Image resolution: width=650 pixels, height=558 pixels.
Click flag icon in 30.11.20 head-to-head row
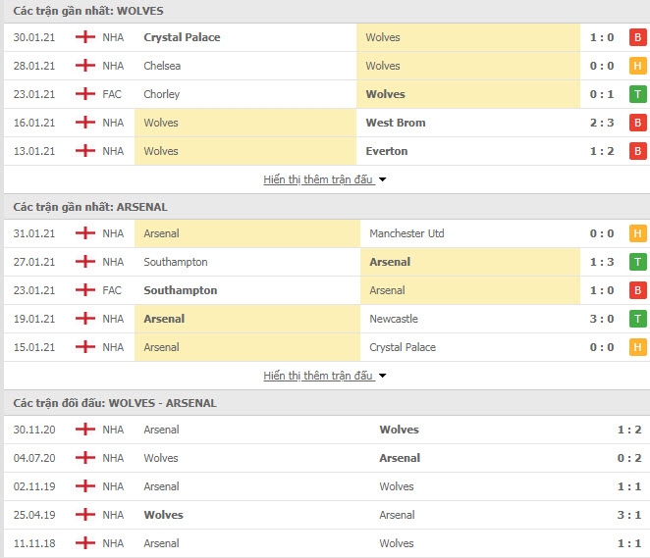tap(84, 430)
